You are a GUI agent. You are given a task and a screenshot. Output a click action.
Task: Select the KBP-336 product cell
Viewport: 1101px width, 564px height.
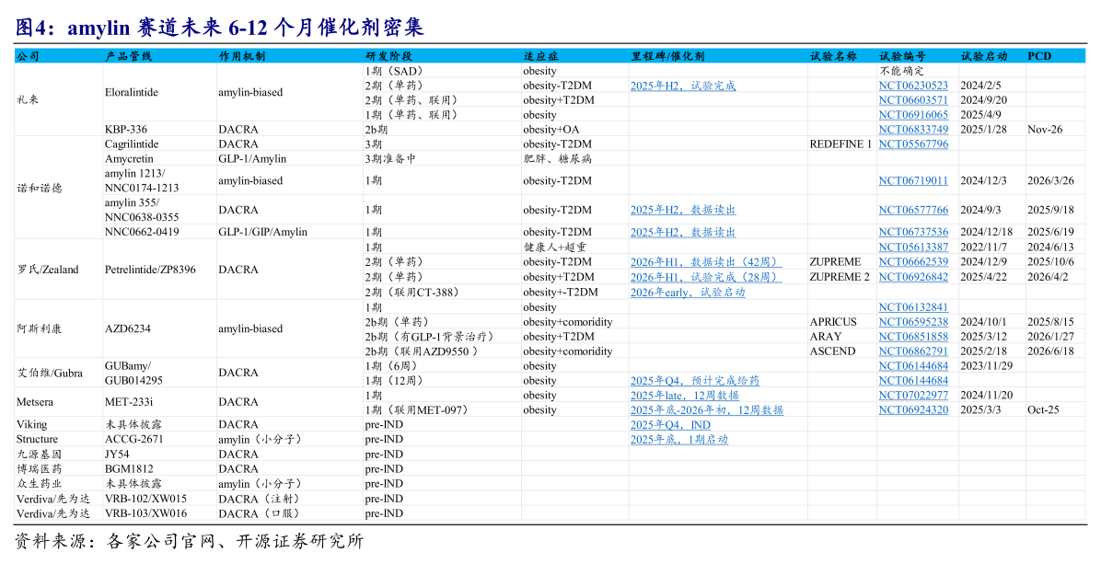point(126,130)
